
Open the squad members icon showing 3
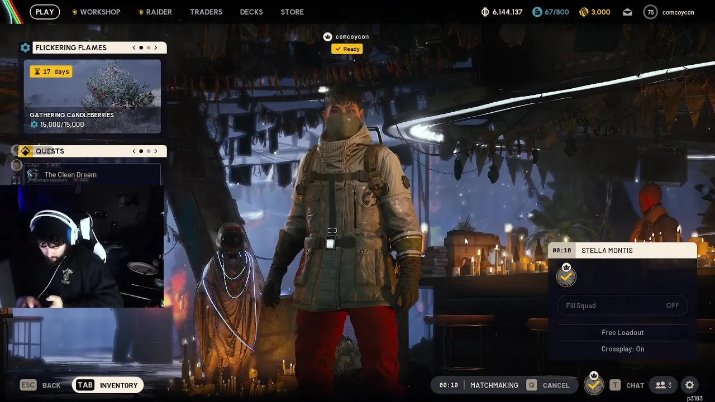664,385
